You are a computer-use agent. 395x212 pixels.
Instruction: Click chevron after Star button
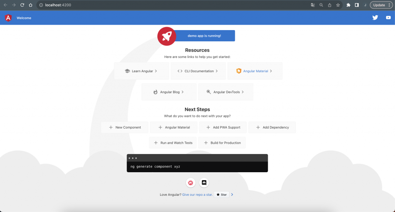(x=232, y=195)
